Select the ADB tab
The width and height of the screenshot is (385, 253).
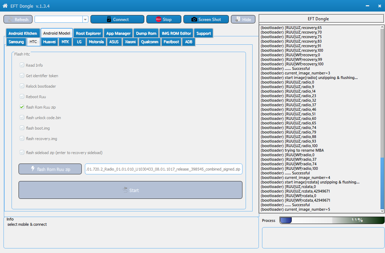click(x=189, y=42)
